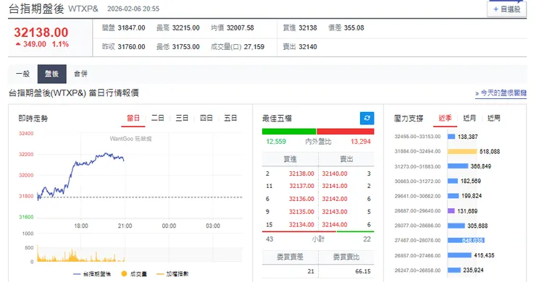Click ask price 32142.00
The width and height of the screenshot is (536, 282).
pyautogui.click(x=335, y=199)
